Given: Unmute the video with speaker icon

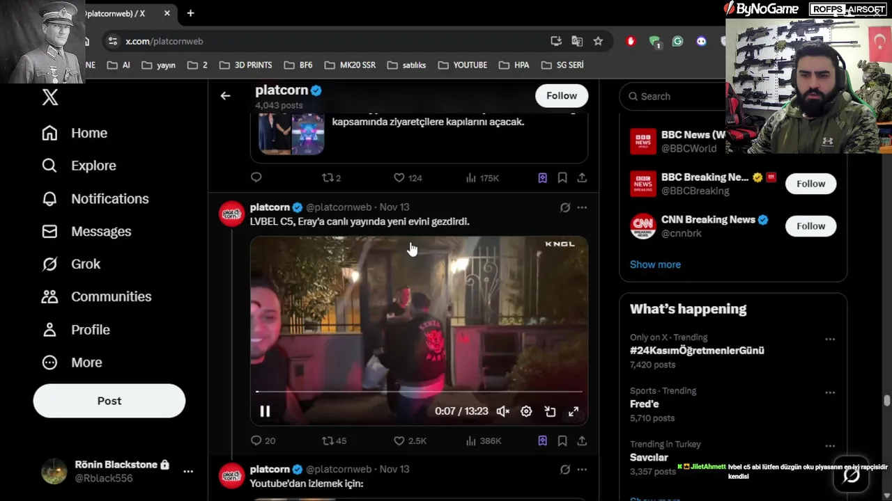Looking at the screenshot, I should (502, 411).
